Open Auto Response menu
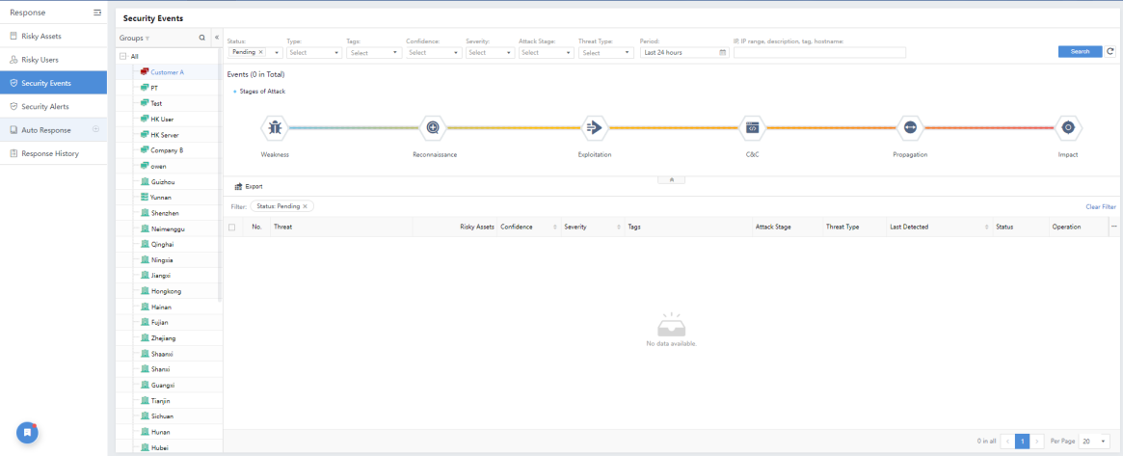This screenshot has height=456, width=1123. click(x=46, y=130)
